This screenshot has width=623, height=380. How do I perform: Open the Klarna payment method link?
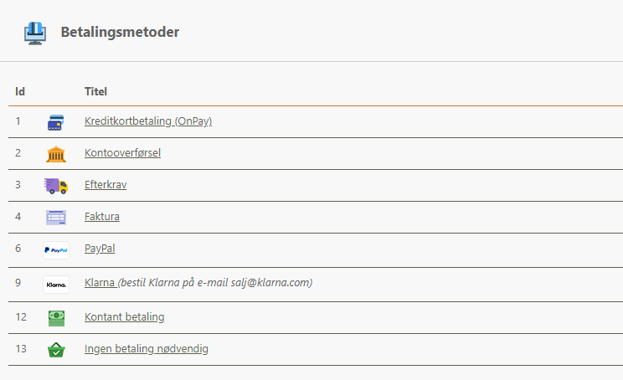(100, 283)
